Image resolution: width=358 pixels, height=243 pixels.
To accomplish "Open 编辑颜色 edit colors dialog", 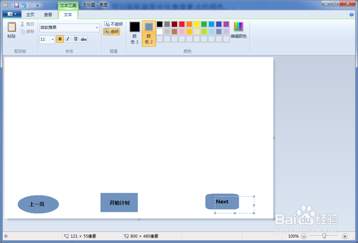I will point(238,30).
